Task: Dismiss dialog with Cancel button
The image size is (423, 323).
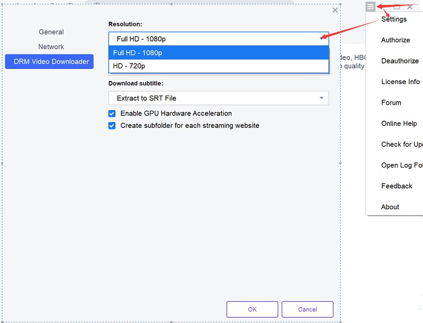Action: [x=308, y=309]
